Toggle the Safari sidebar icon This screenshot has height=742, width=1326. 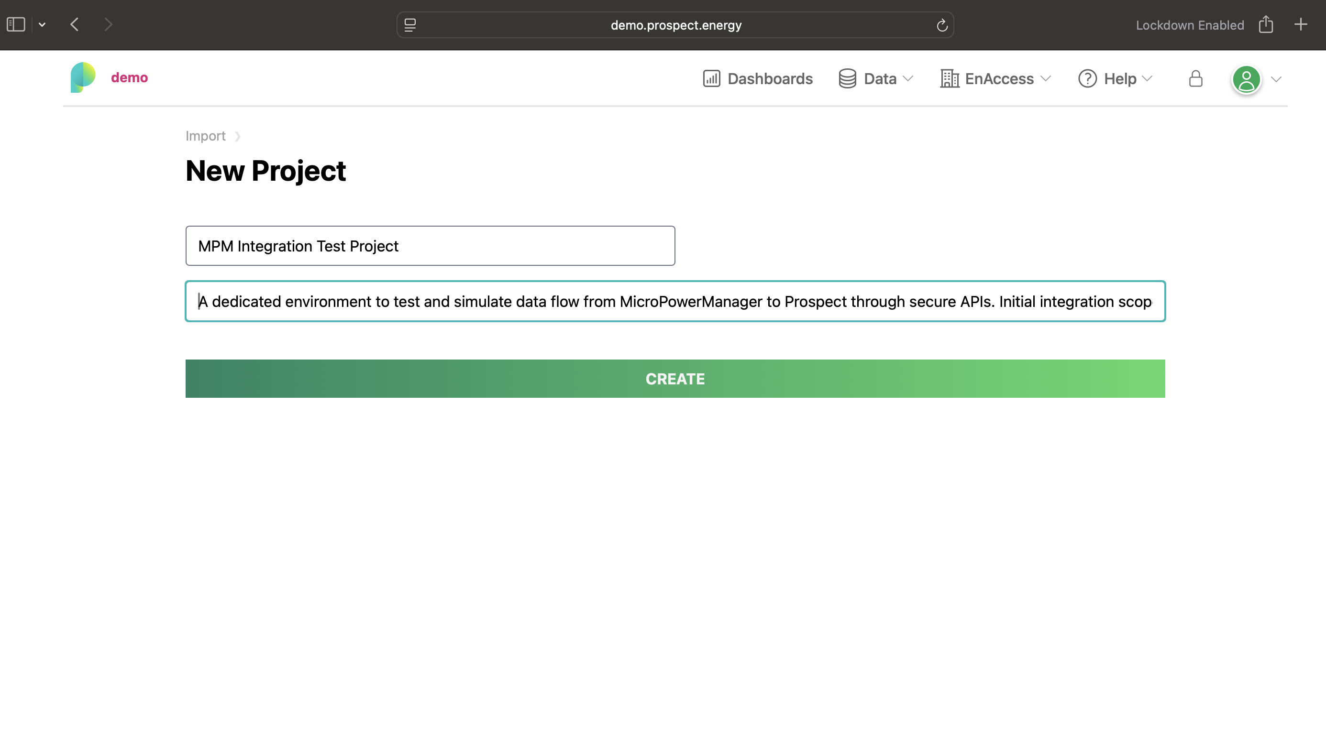[15, 24]
